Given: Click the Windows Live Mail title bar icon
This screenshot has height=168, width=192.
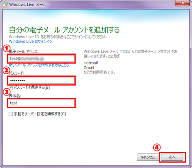Looking at the screenshot, I should tap(5, 5).
